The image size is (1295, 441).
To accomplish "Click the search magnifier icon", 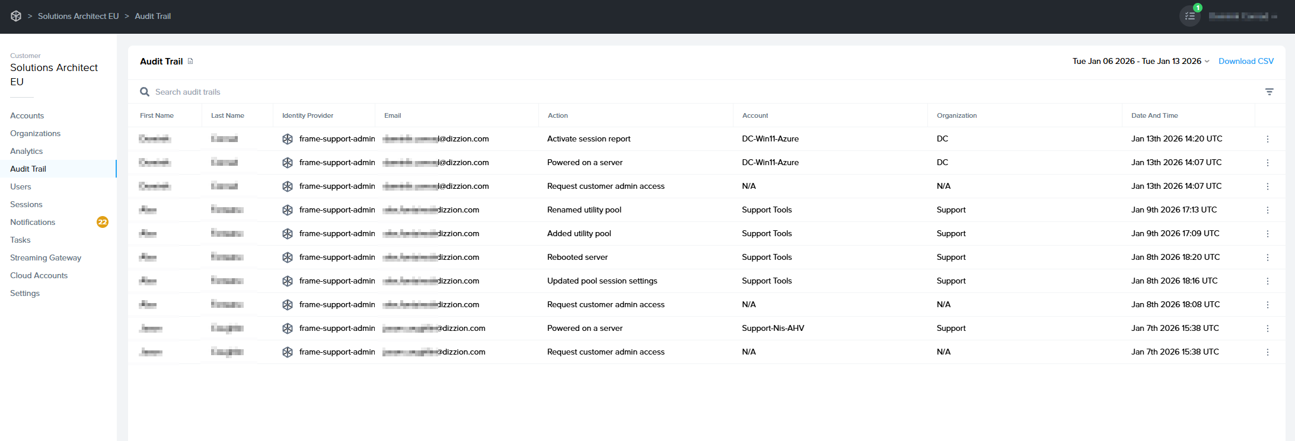I will (145, 92).
